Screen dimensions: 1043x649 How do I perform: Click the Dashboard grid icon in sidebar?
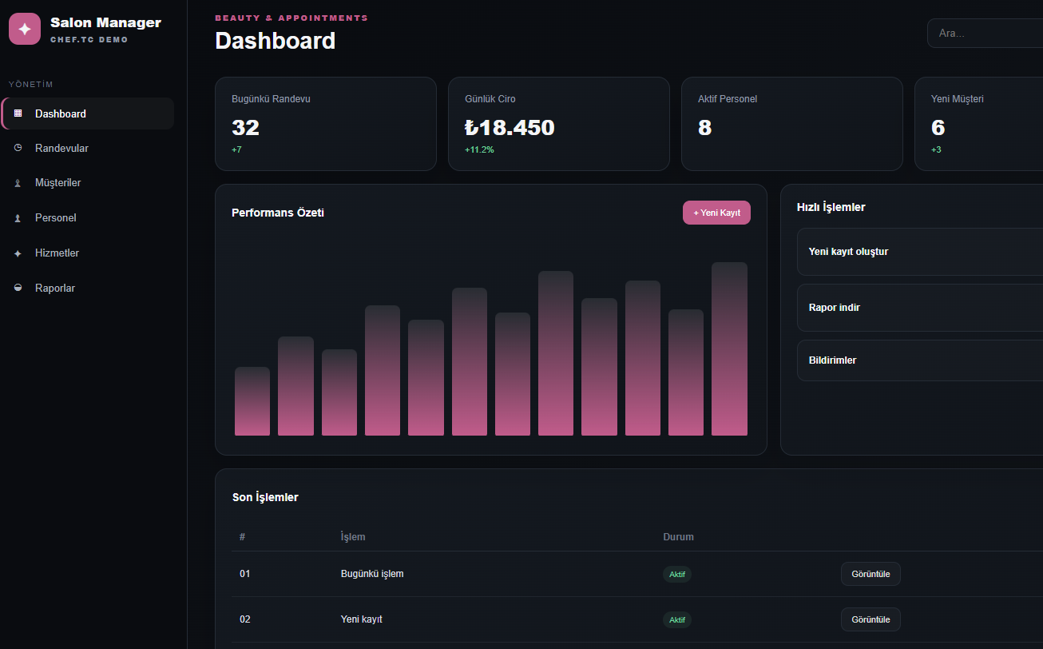coord(18,113)
